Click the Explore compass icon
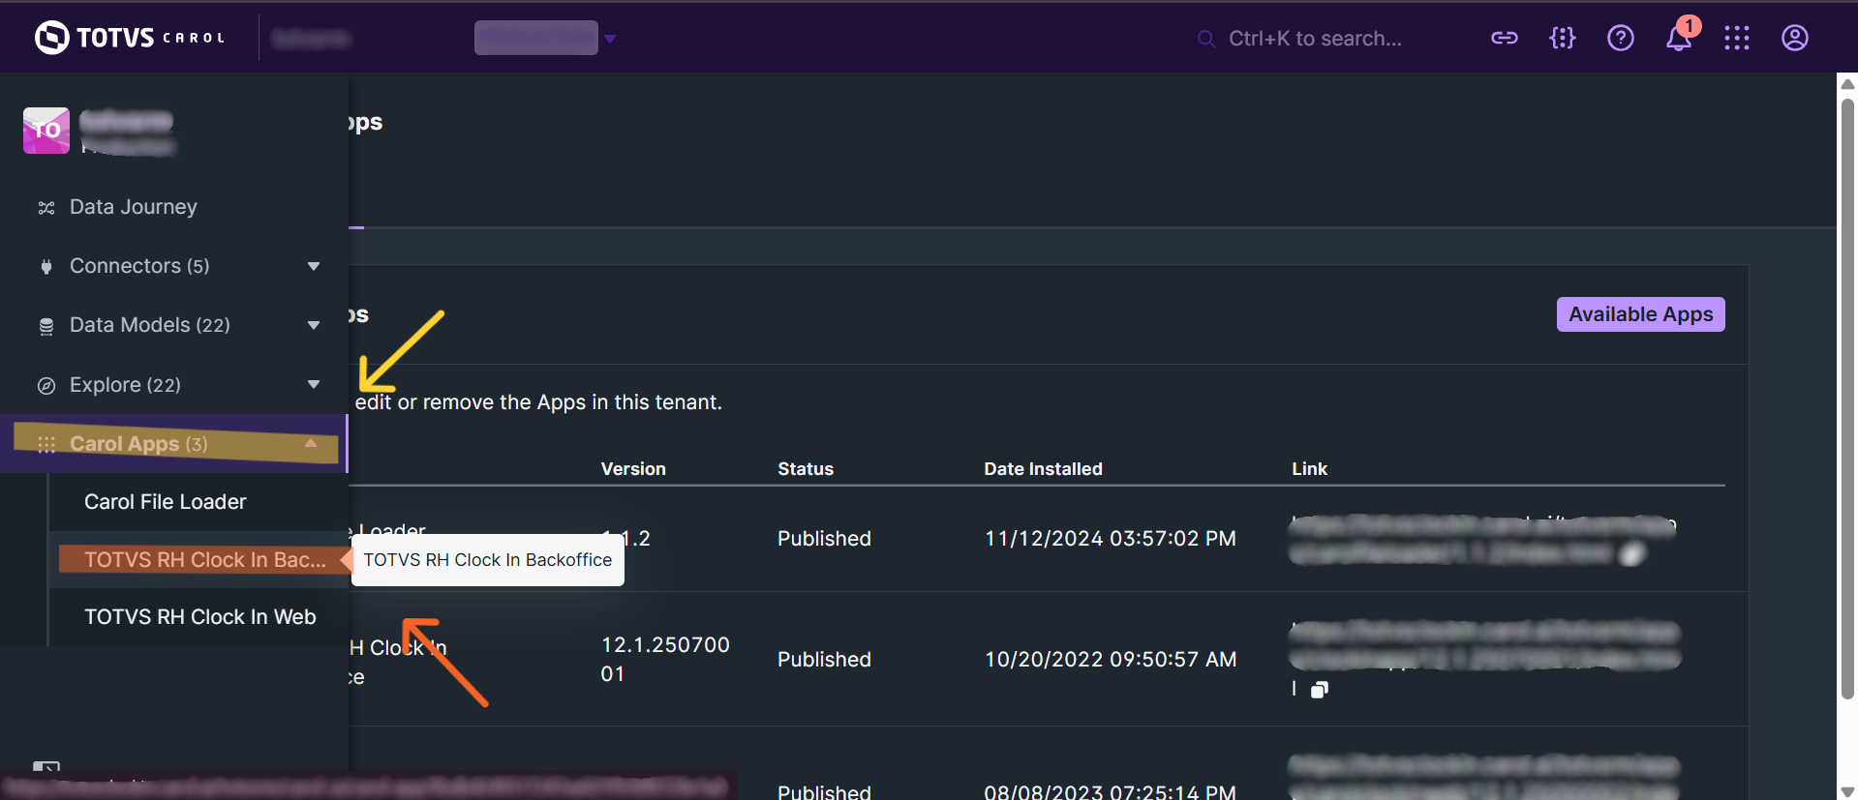Viewport: 1858px width, 800px height. pos(46,386)
